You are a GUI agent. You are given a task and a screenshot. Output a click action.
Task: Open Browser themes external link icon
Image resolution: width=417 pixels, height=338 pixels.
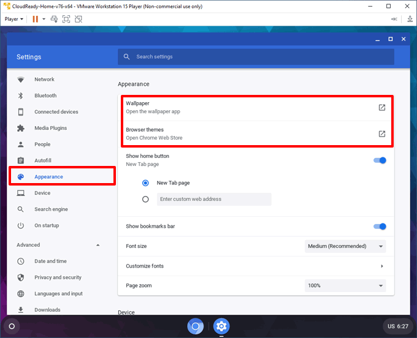[381, 134]
